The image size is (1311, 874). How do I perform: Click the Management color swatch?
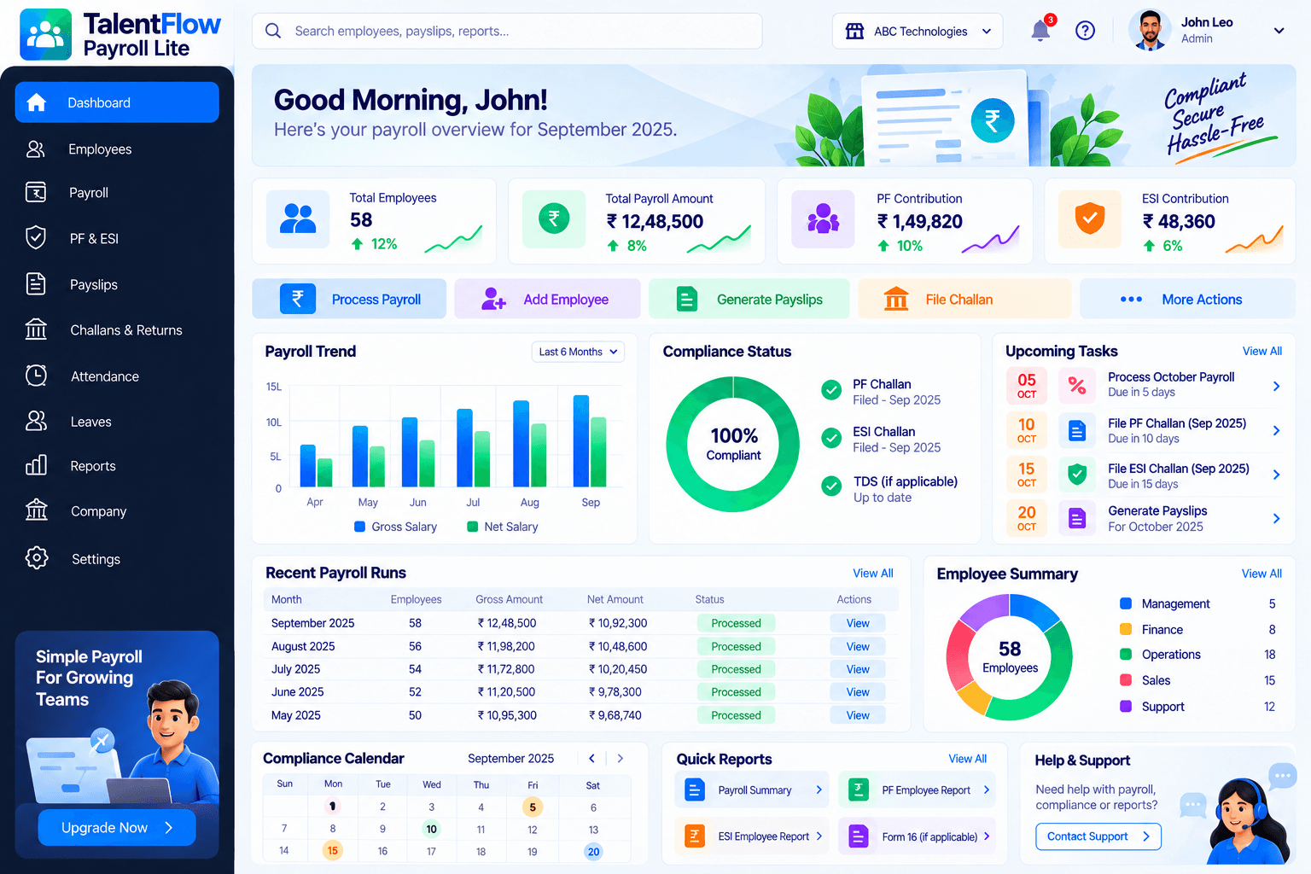(1125, 603)
